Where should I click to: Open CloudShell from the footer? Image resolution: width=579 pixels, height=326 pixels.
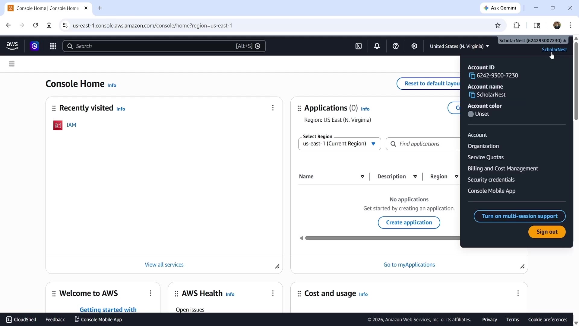pos(21,320)
